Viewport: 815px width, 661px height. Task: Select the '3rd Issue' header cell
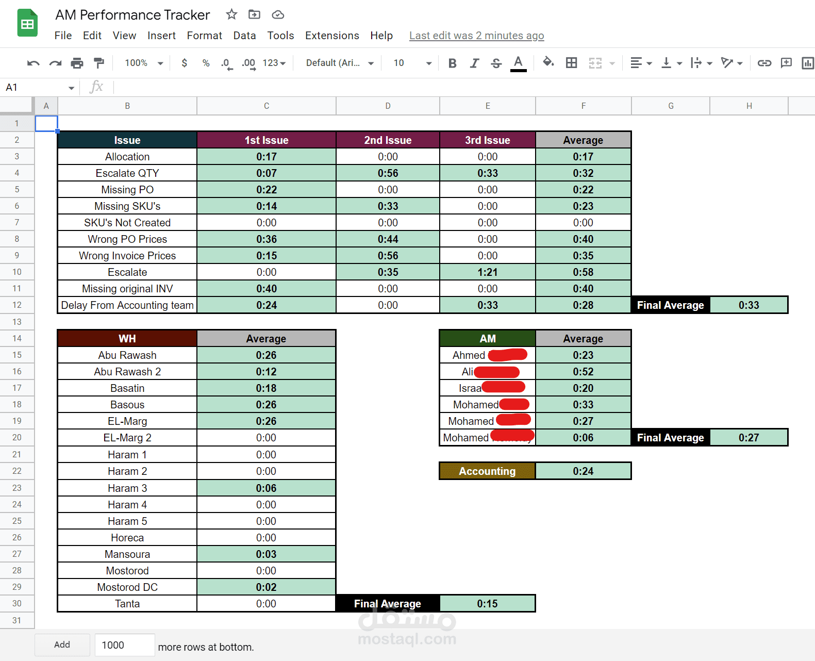pos(488,140)
